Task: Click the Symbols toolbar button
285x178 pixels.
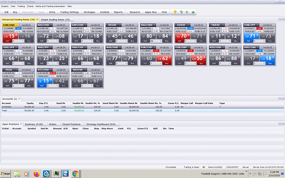Action: (x=105, y=12)
